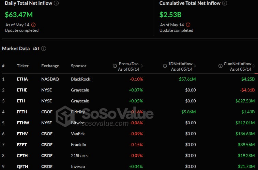Click -$4.31B cumulative value for ETHE
The width and height of the screenshot is (258, 170).
247,90
